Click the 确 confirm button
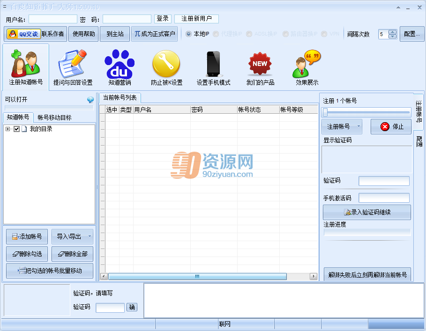This screenshot has width=426, height=331. [x=132, y=307]
